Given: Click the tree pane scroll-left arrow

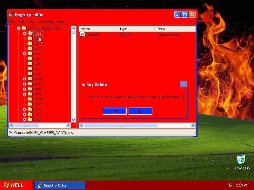Looking at the screenshot, I should click(x=11, y=125).
